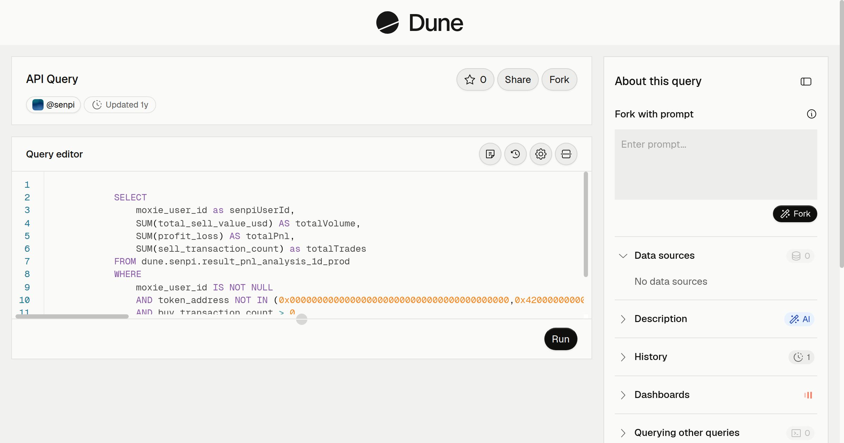Click the No data sources text
Screen dimensions: 844x443
pyautogui.click(x=671, y=282)
